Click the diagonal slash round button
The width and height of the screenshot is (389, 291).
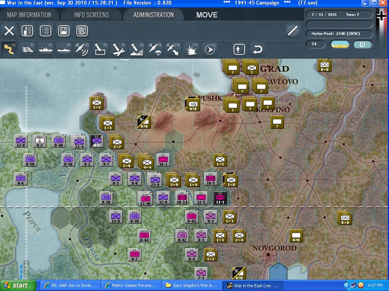(293, 31)
